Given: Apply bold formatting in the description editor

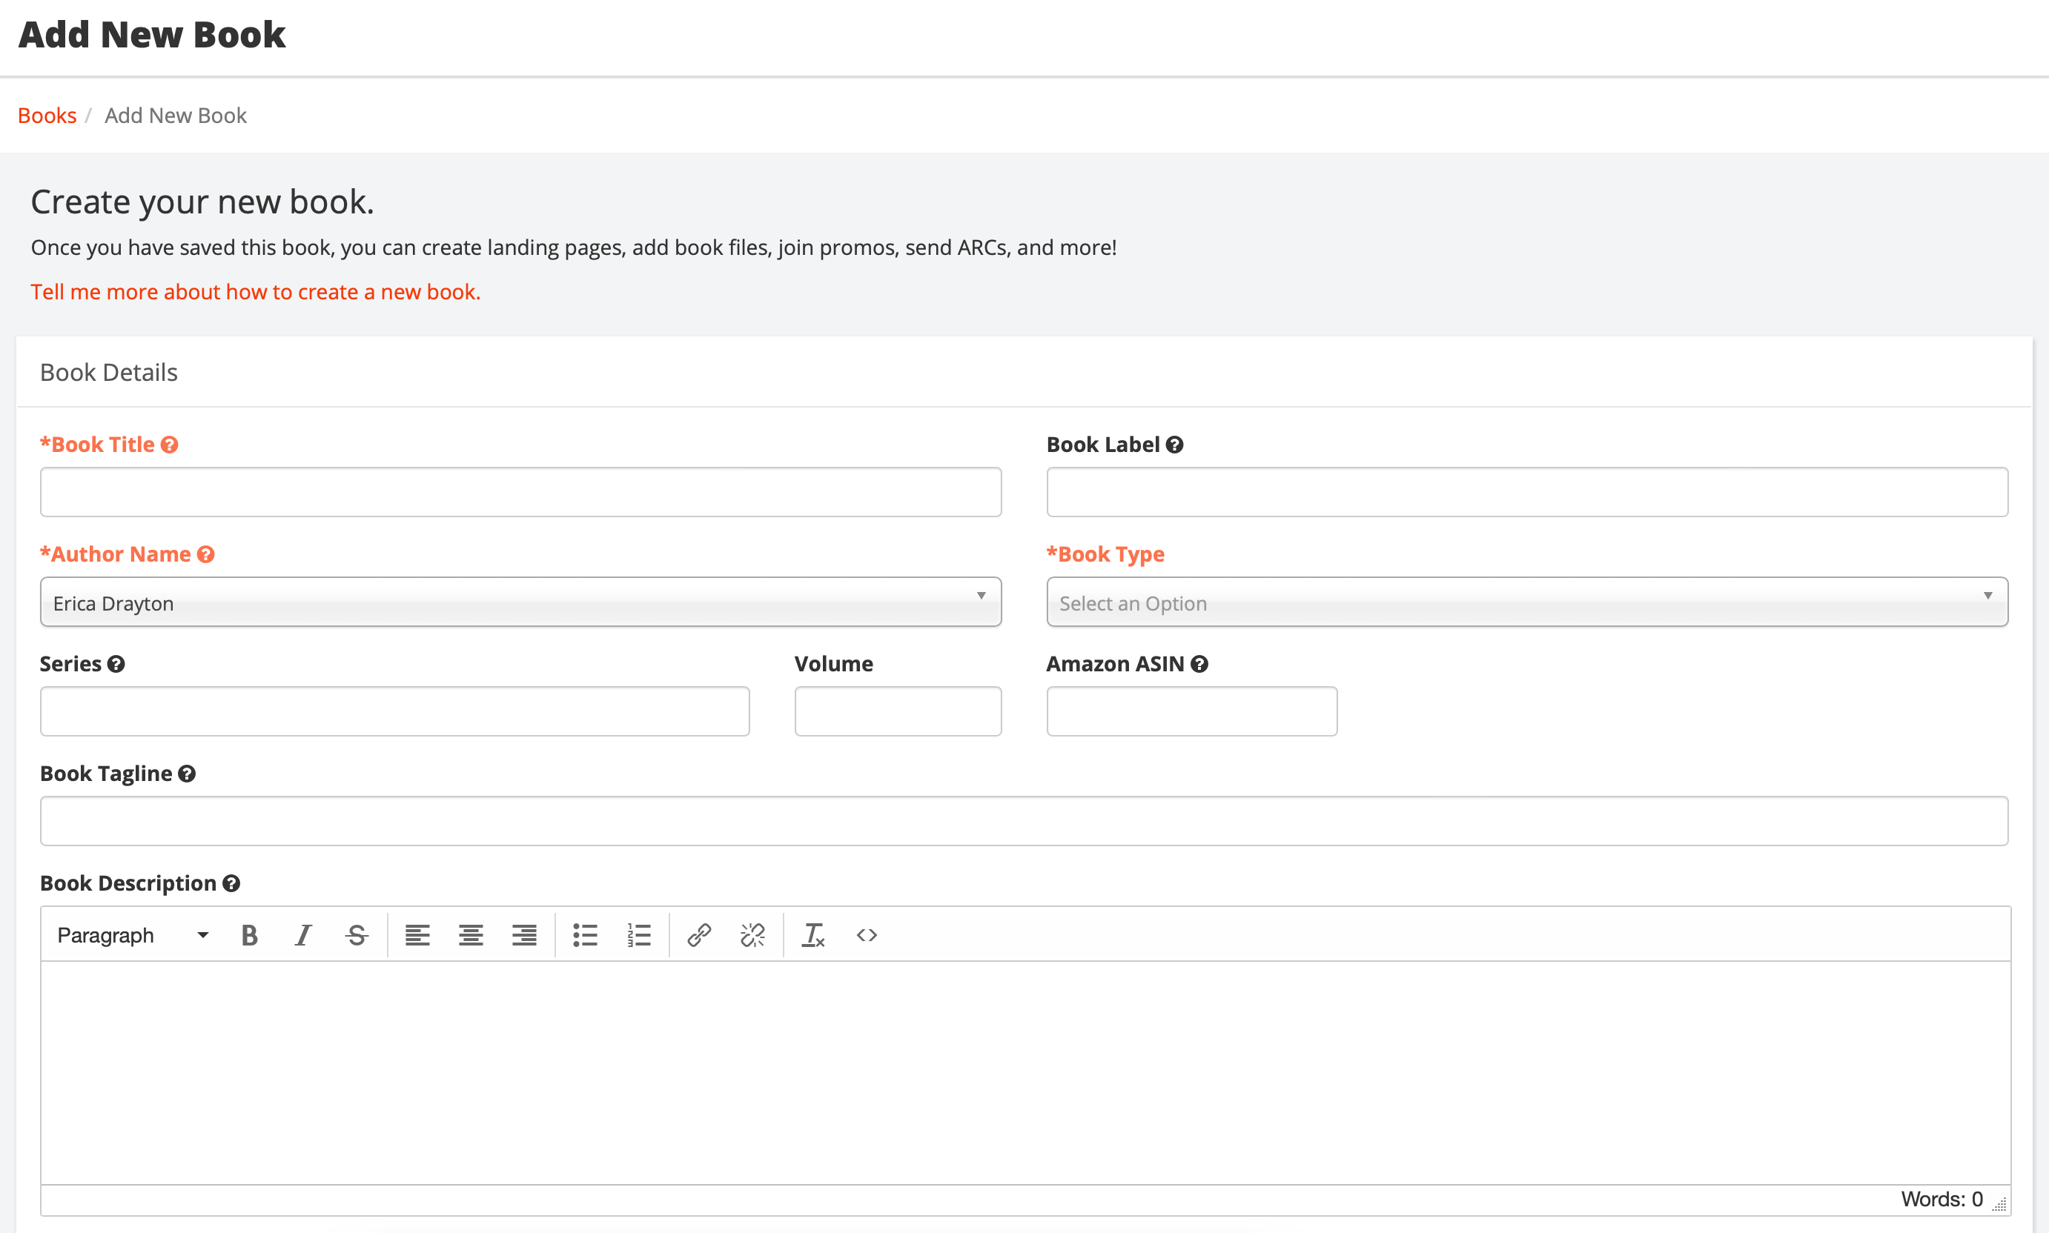Looking at the screenshot, I should coord(248,934).
